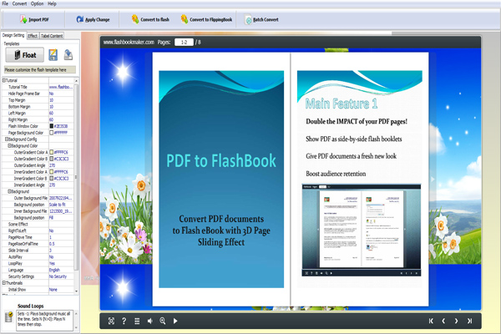This screenshot has width=501, height=334.
Task: Click the LoopPlay value Yes
Action: pyautogui.click(x=61, y=264)
